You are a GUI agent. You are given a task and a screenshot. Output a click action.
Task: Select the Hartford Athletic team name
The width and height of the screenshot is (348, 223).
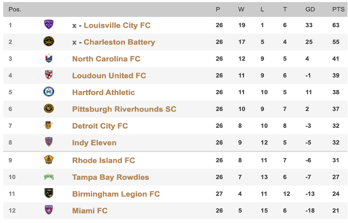pos(103,93)
